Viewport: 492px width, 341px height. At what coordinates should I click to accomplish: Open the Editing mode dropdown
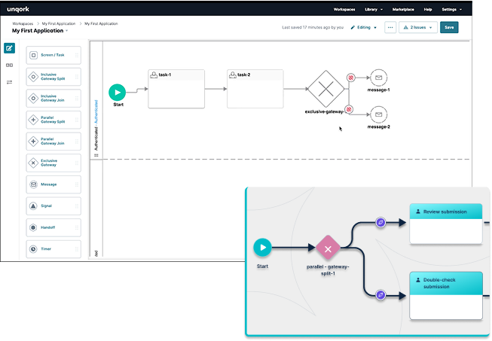[x=363, y=27]
